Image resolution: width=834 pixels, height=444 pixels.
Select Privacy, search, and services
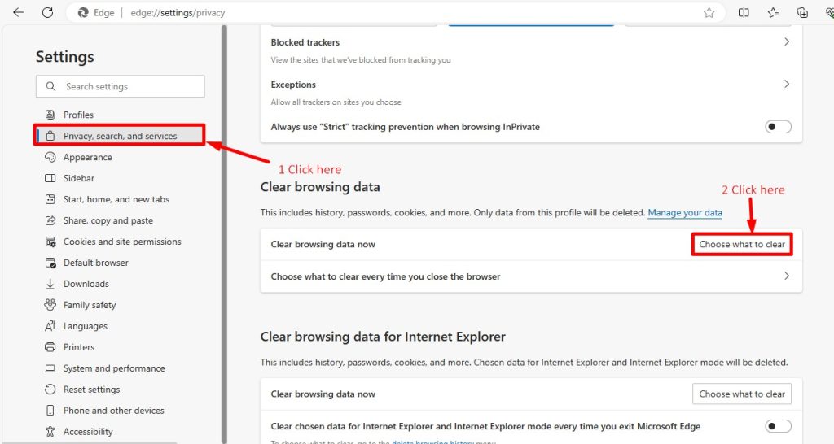[x=121, y=136]
